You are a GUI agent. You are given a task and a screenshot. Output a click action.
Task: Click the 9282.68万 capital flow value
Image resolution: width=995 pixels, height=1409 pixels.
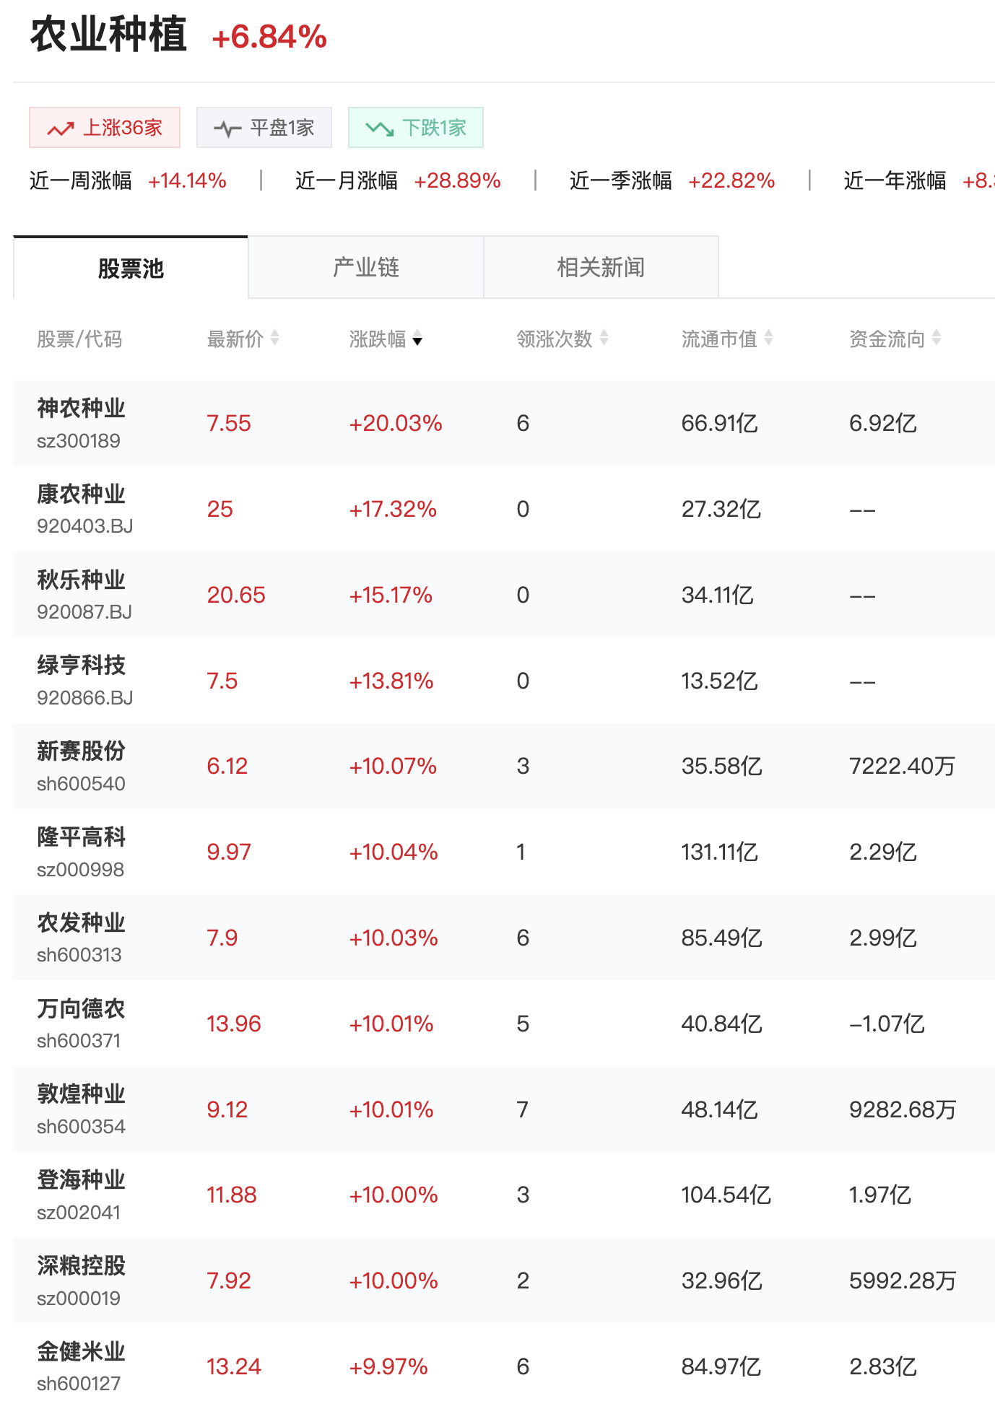click(x=903, y=1109)
